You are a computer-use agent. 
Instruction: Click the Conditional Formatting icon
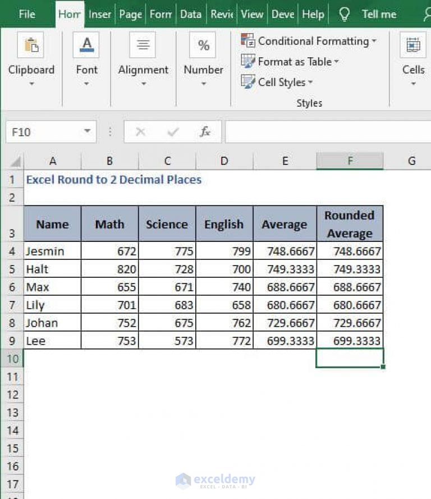[x=248, y=41]
